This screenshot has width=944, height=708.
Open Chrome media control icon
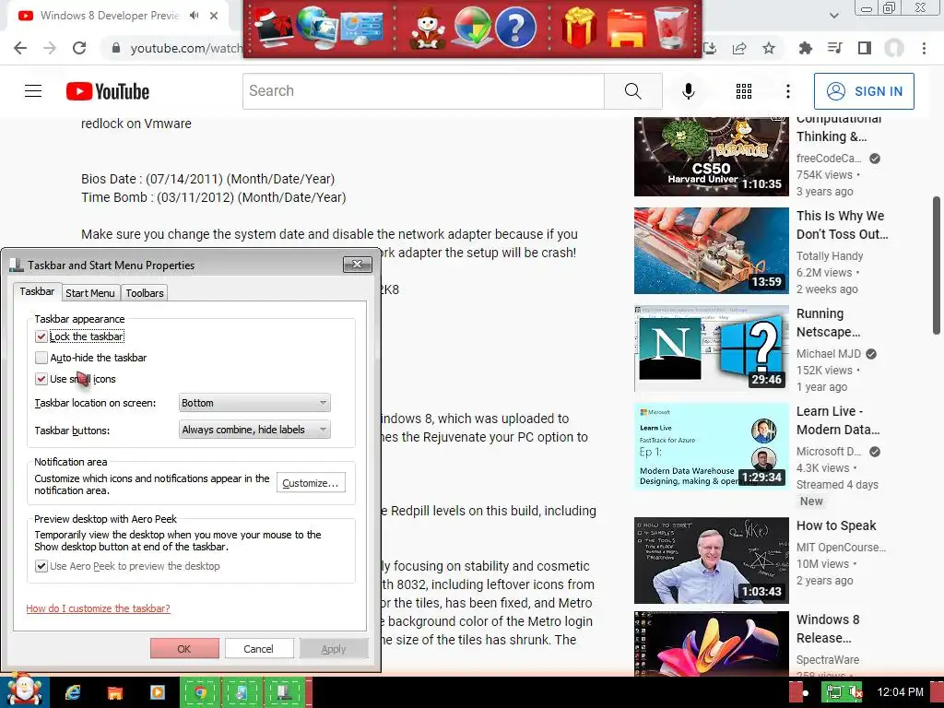click(834, 48)
